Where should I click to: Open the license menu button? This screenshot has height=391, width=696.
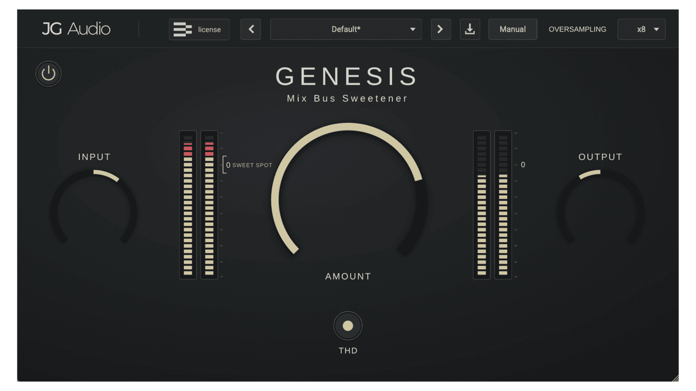click(199, 29)
